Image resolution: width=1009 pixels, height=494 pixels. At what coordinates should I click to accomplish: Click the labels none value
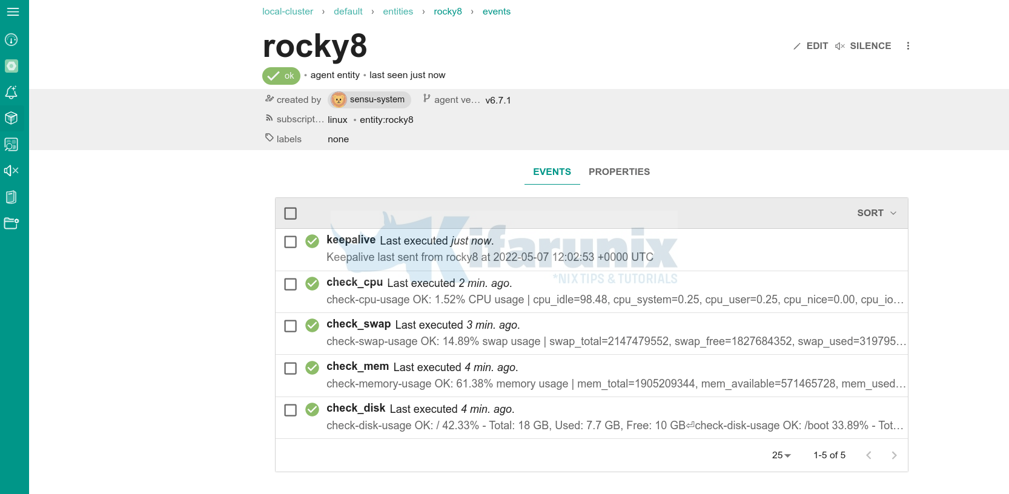pos(338,139)
